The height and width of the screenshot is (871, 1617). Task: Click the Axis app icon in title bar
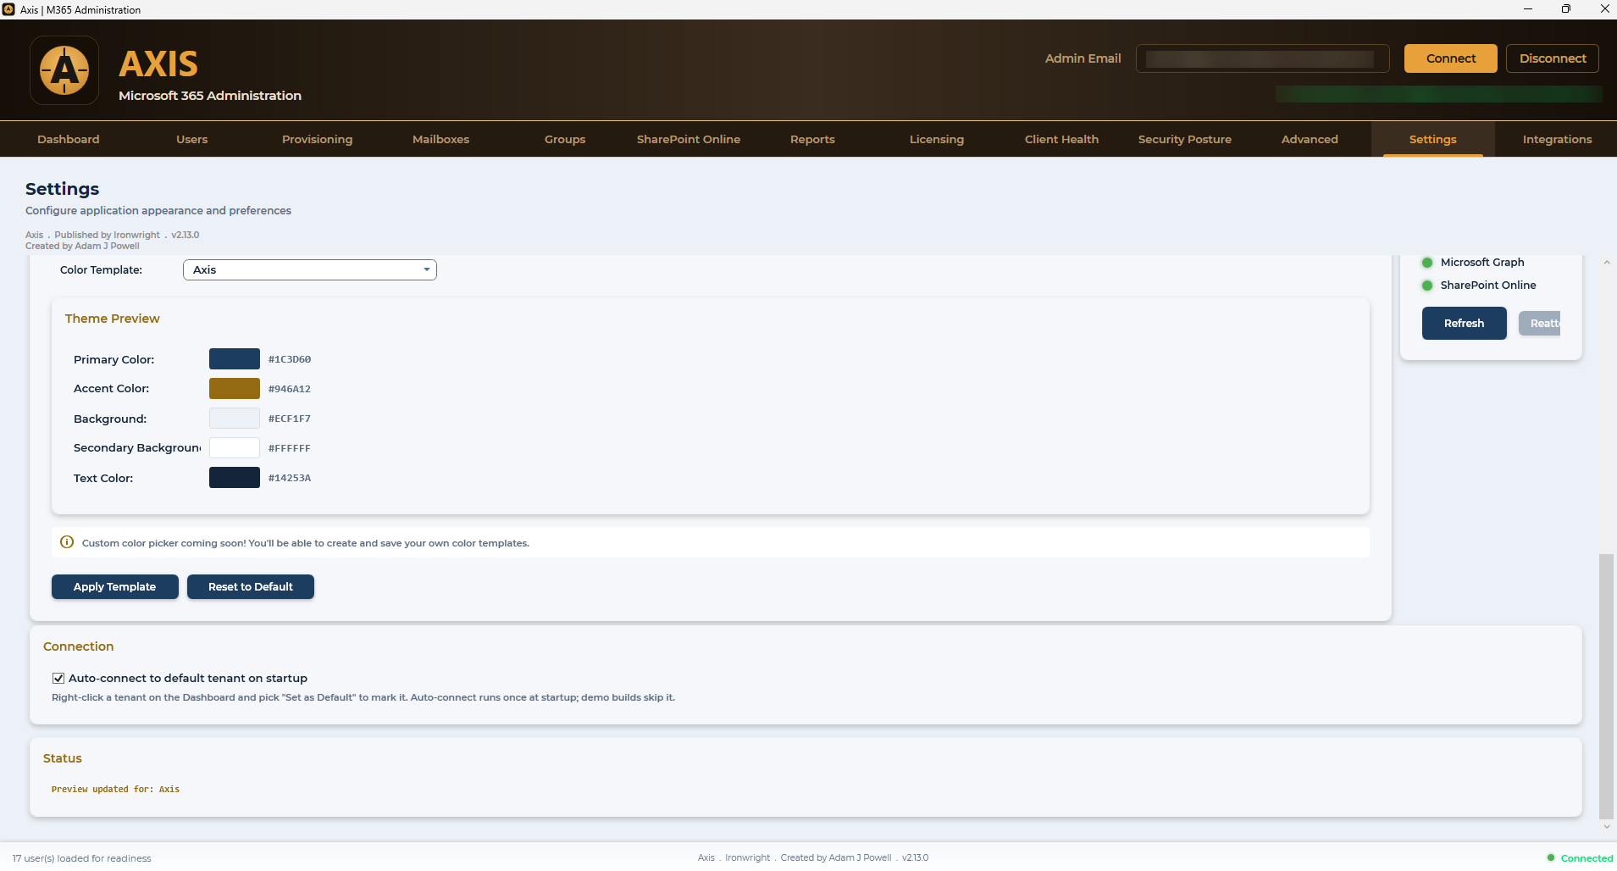click(8, 9)
